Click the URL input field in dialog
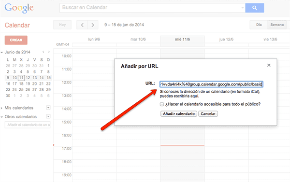This screenshot has width=290, height=182. [x=211, y=84]
